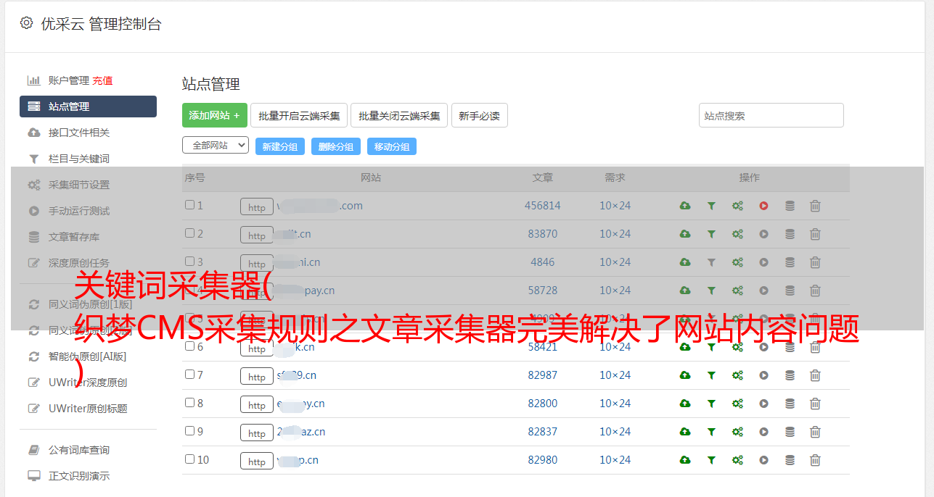Open 接口文件相关 in the sidebar
Viewport: 934px width, 497px height.
coord(79,133)
